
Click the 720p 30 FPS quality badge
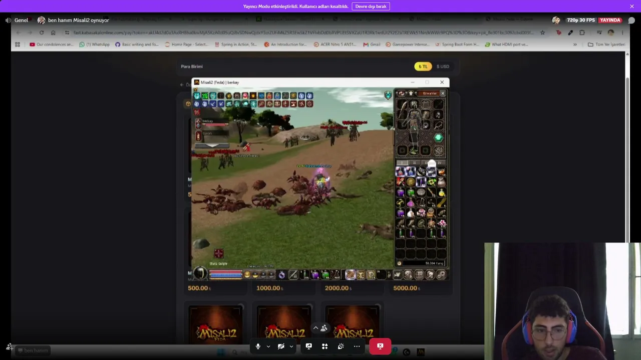581,20
